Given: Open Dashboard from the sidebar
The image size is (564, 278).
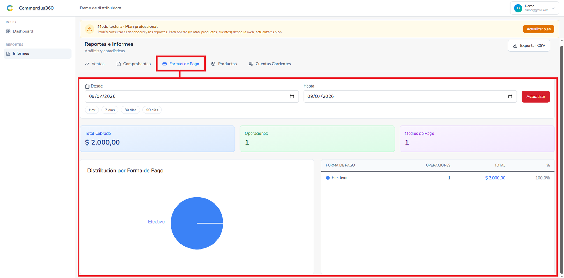Looking at the screenshot, I should 37,31.
